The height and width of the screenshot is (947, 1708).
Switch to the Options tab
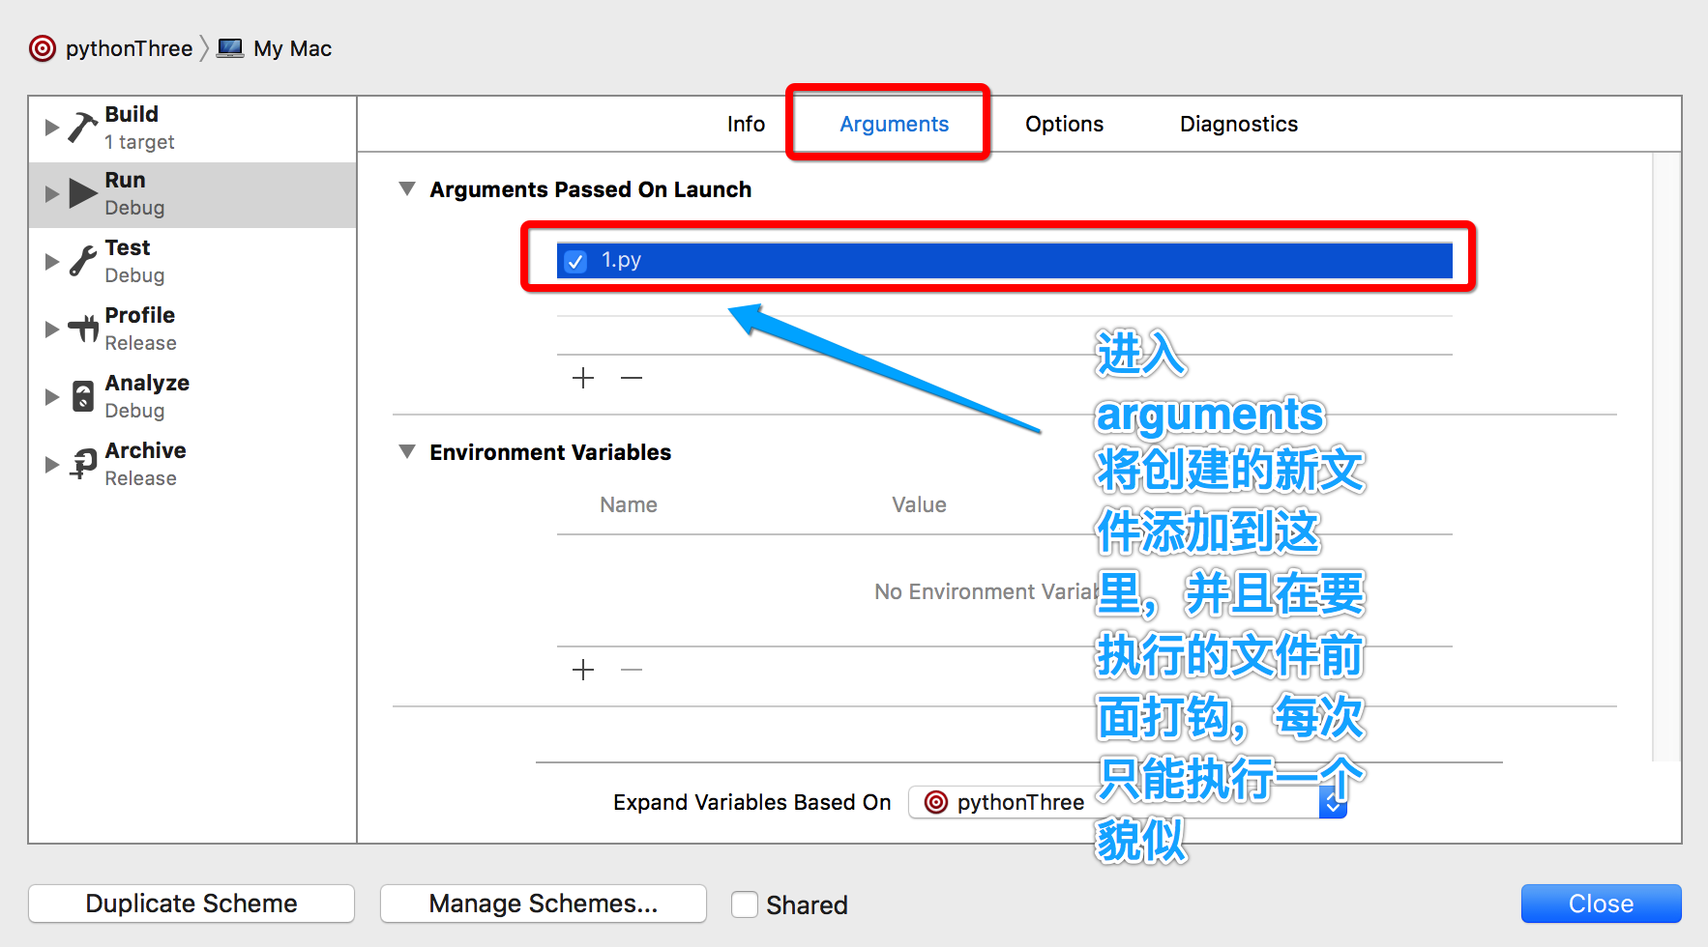pos(1064,124)
